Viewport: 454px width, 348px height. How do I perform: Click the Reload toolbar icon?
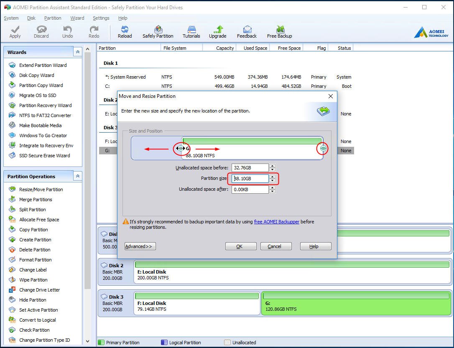pos(125,32)
